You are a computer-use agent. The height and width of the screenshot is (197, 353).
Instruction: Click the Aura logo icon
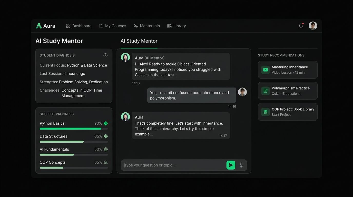click(x=39, y=26)
